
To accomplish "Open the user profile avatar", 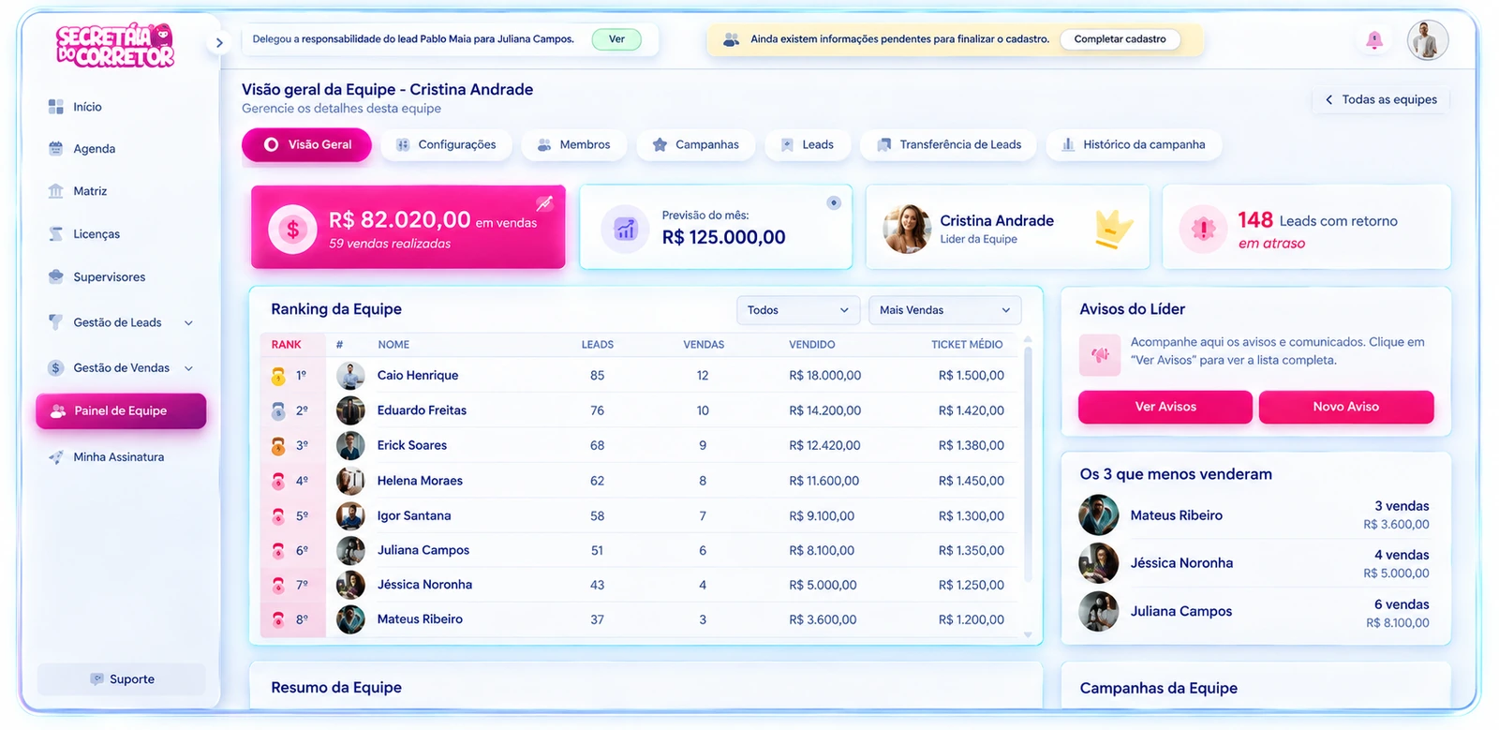I will click(x=1428, y=40).
